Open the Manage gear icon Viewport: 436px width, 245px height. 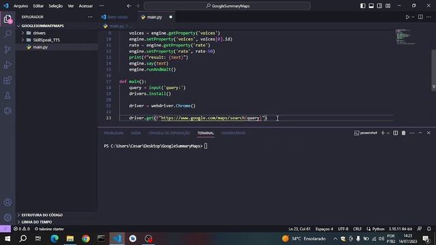click(7, 217)
